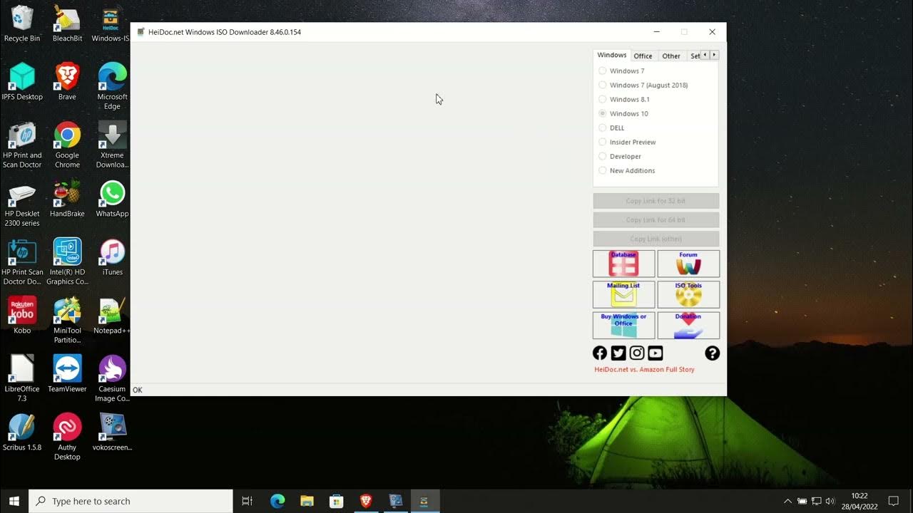Open the Donation heart button
Image resolution: width=913 pixels, height=513 pixels.
pos(688,326)
